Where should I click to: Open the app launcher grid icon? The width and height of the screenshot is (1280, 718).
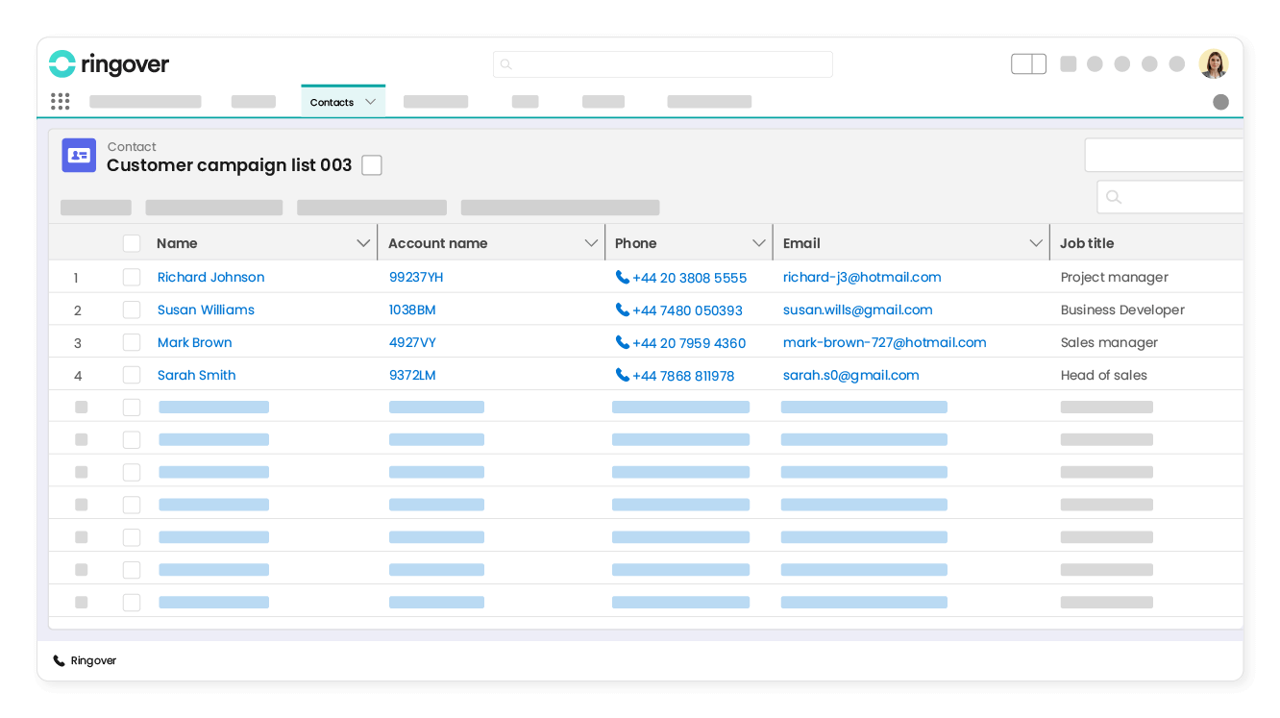point(60,101)
